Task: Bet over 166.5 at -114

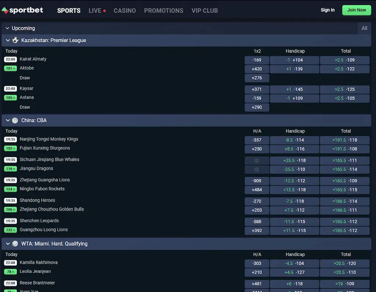Action: (x=344, y=201)
